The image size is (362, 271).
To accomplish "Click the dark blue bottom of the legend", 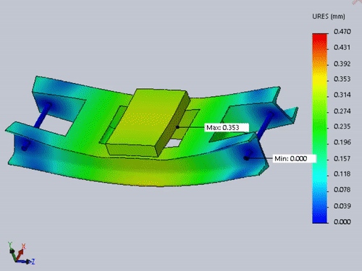I will [320, 219].
